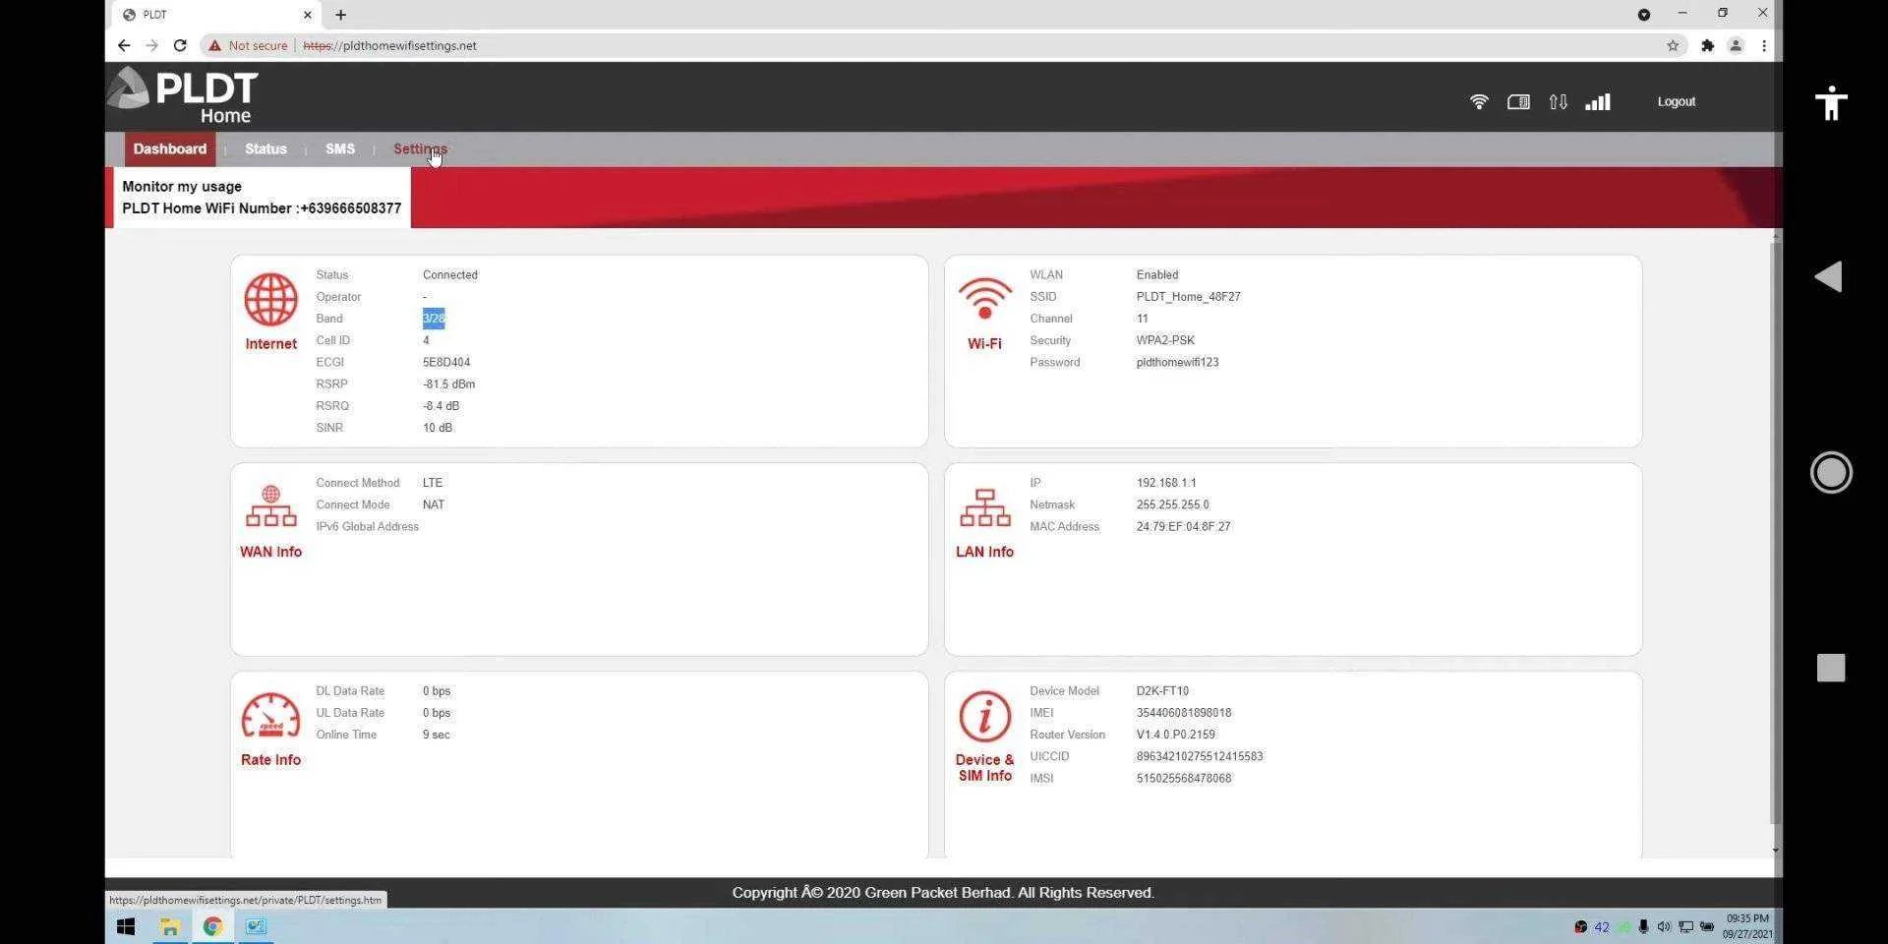Click the IMSI value 515025568478068

(1184, 778)
